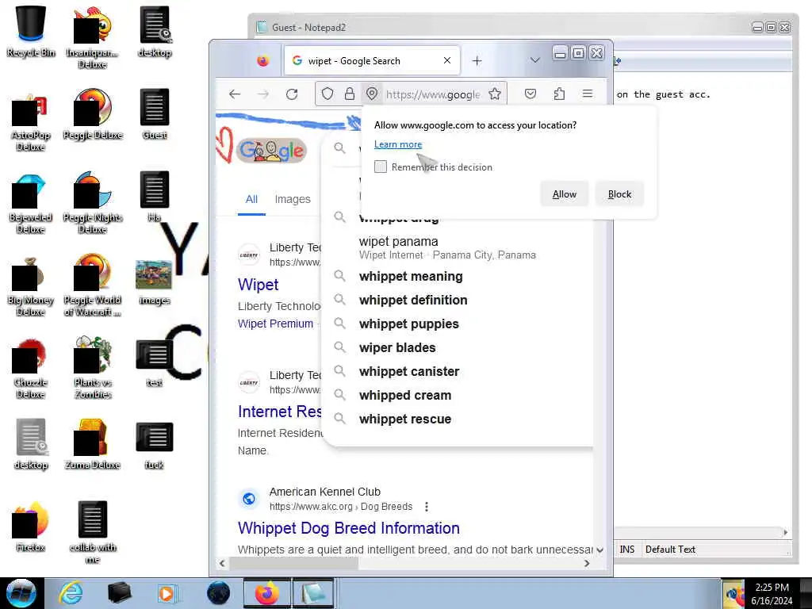Choose suggestion 'whipped cream'
812x609 pixels.
405,395
